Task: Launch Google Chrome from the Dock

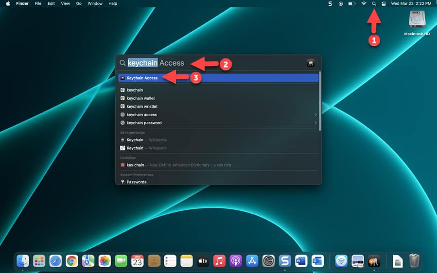Action: (72, 261)
